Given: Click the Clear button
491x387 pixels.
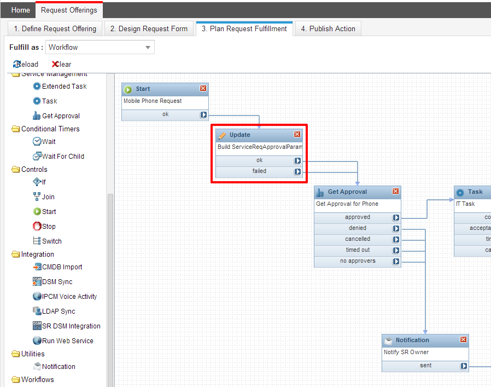Looking at the screenshot, I should click(x=61, y=64).
